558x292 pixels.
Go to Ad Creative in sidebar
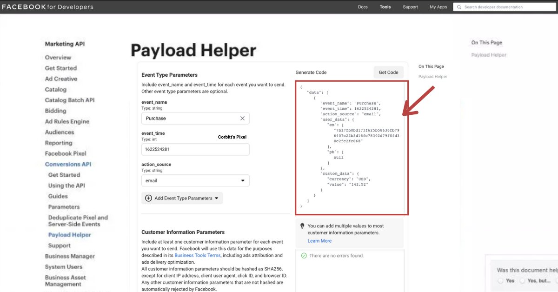point(61,79)
